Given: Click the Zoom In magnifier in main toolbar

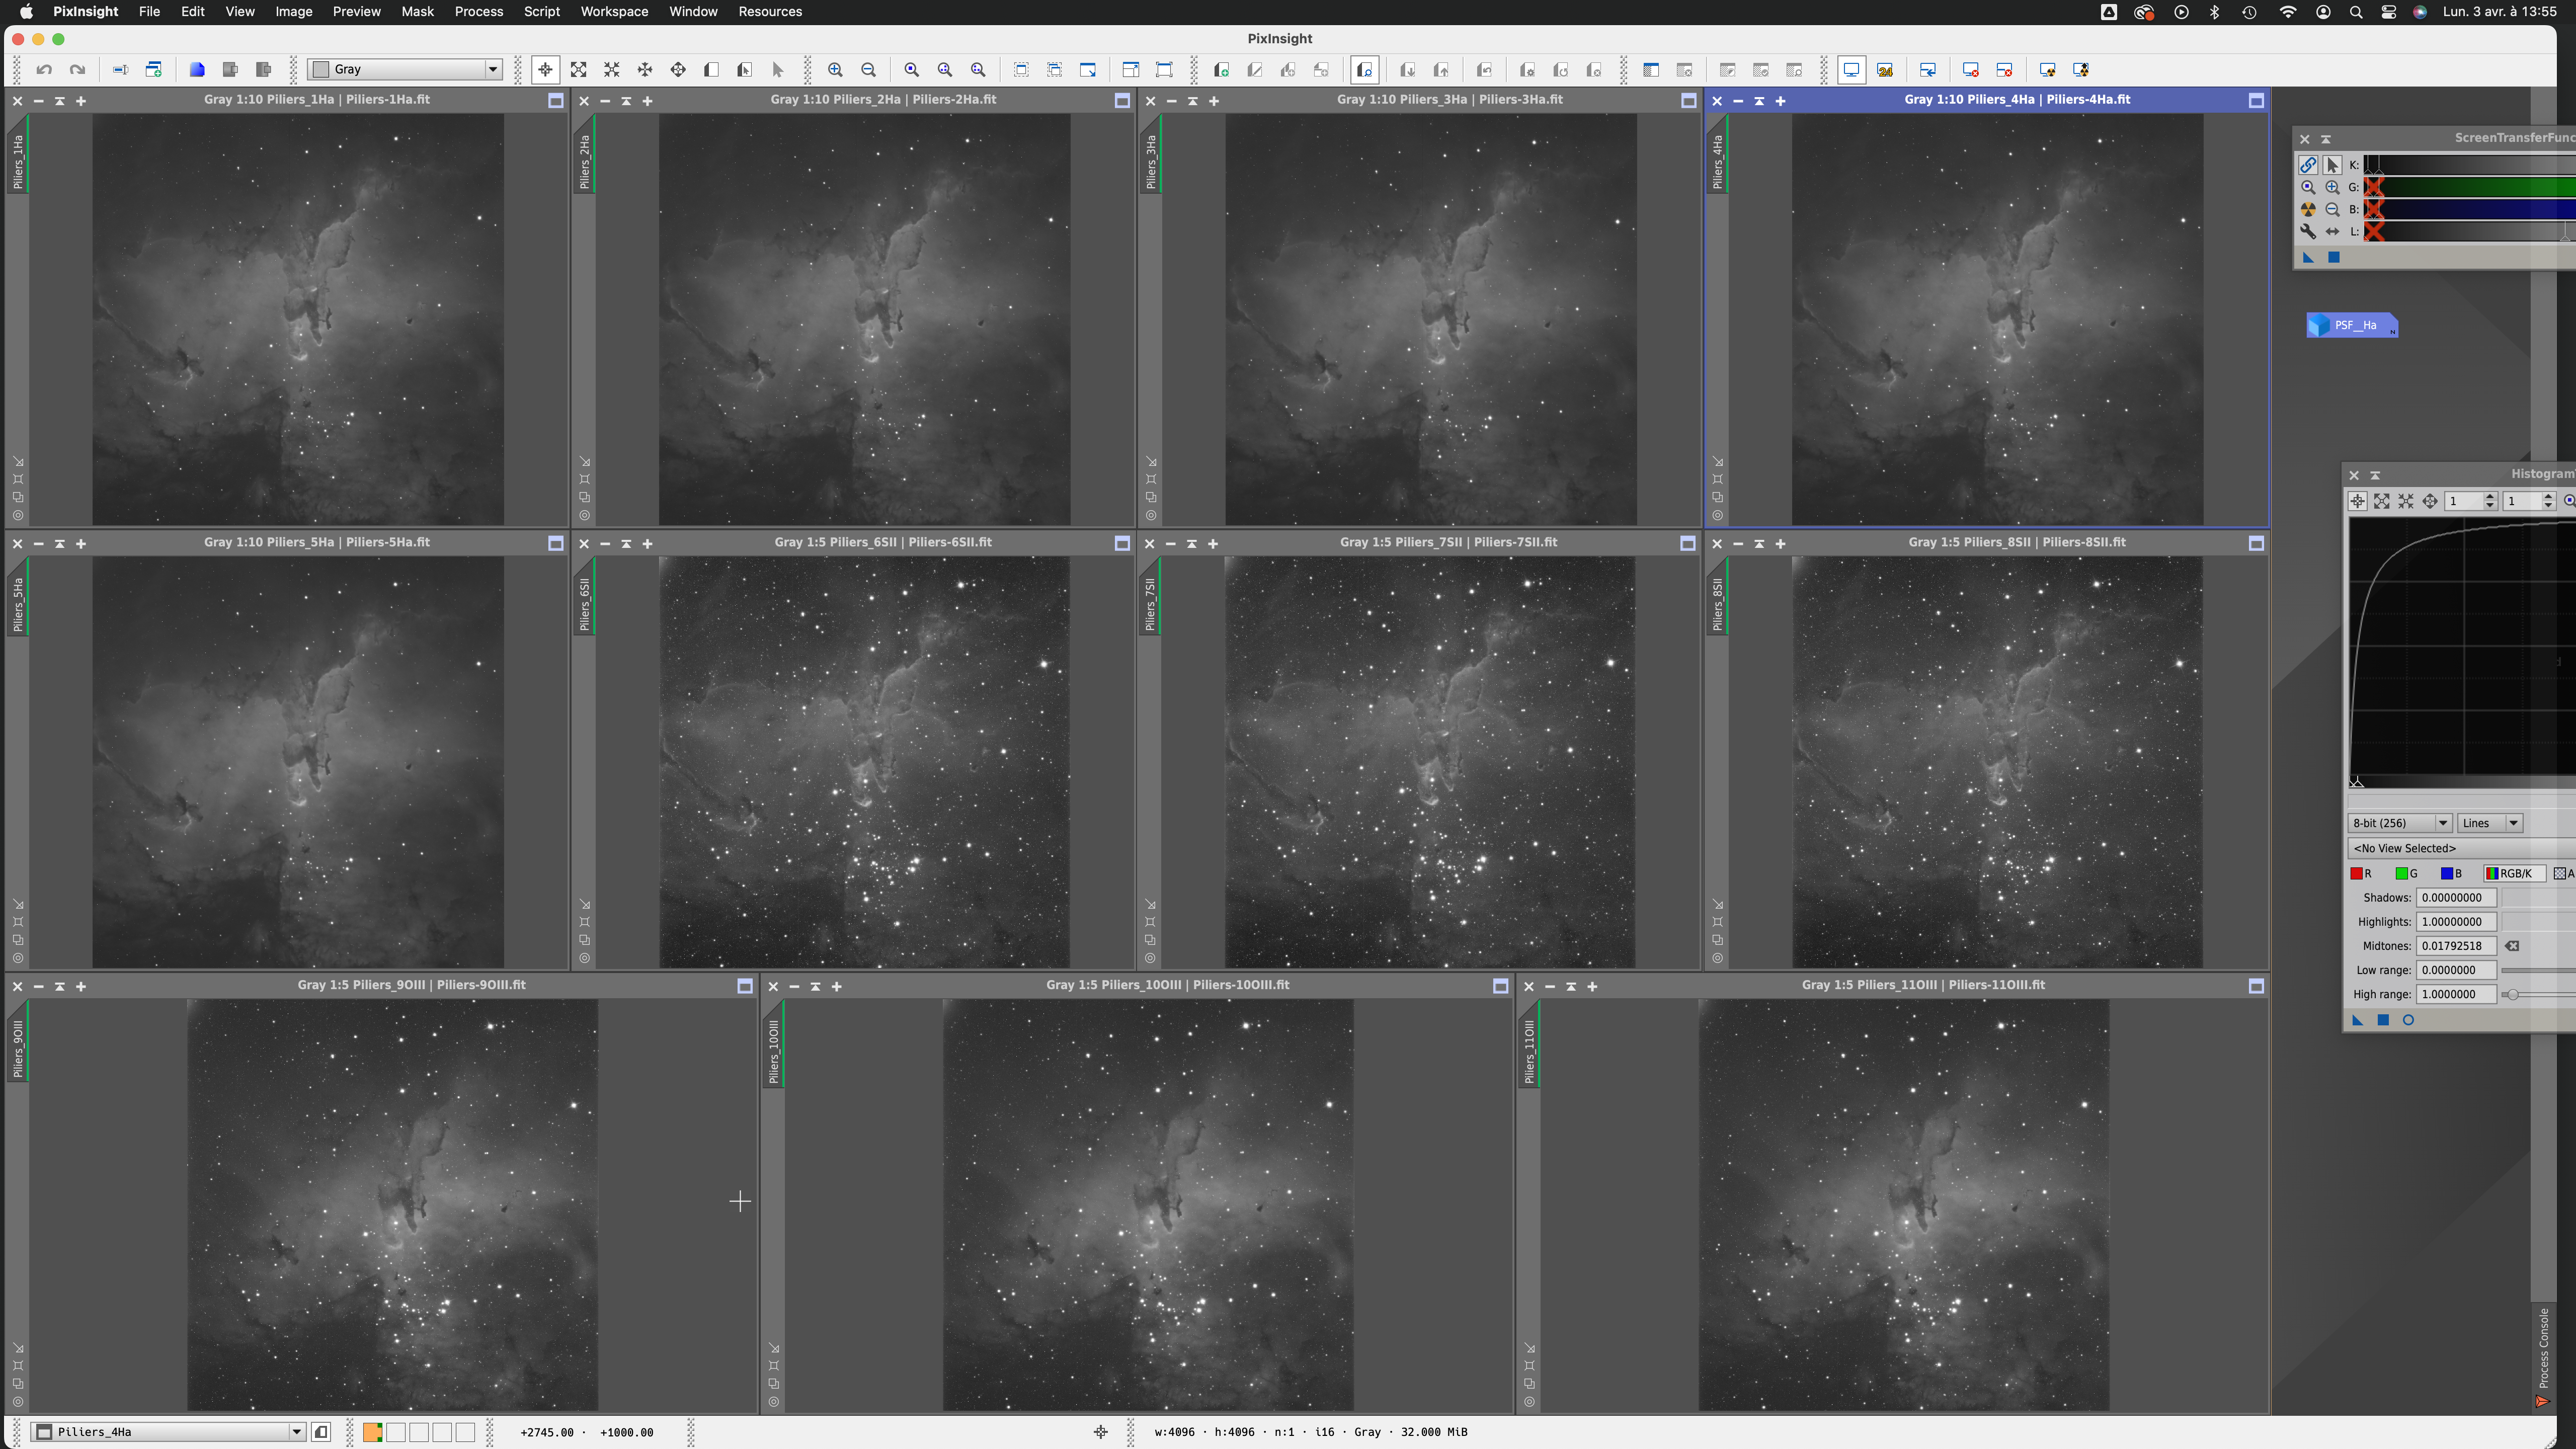Looking at the screenshot, I should (835, 70).
